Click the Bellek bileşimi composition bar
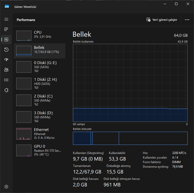 [x=130, y=138]
